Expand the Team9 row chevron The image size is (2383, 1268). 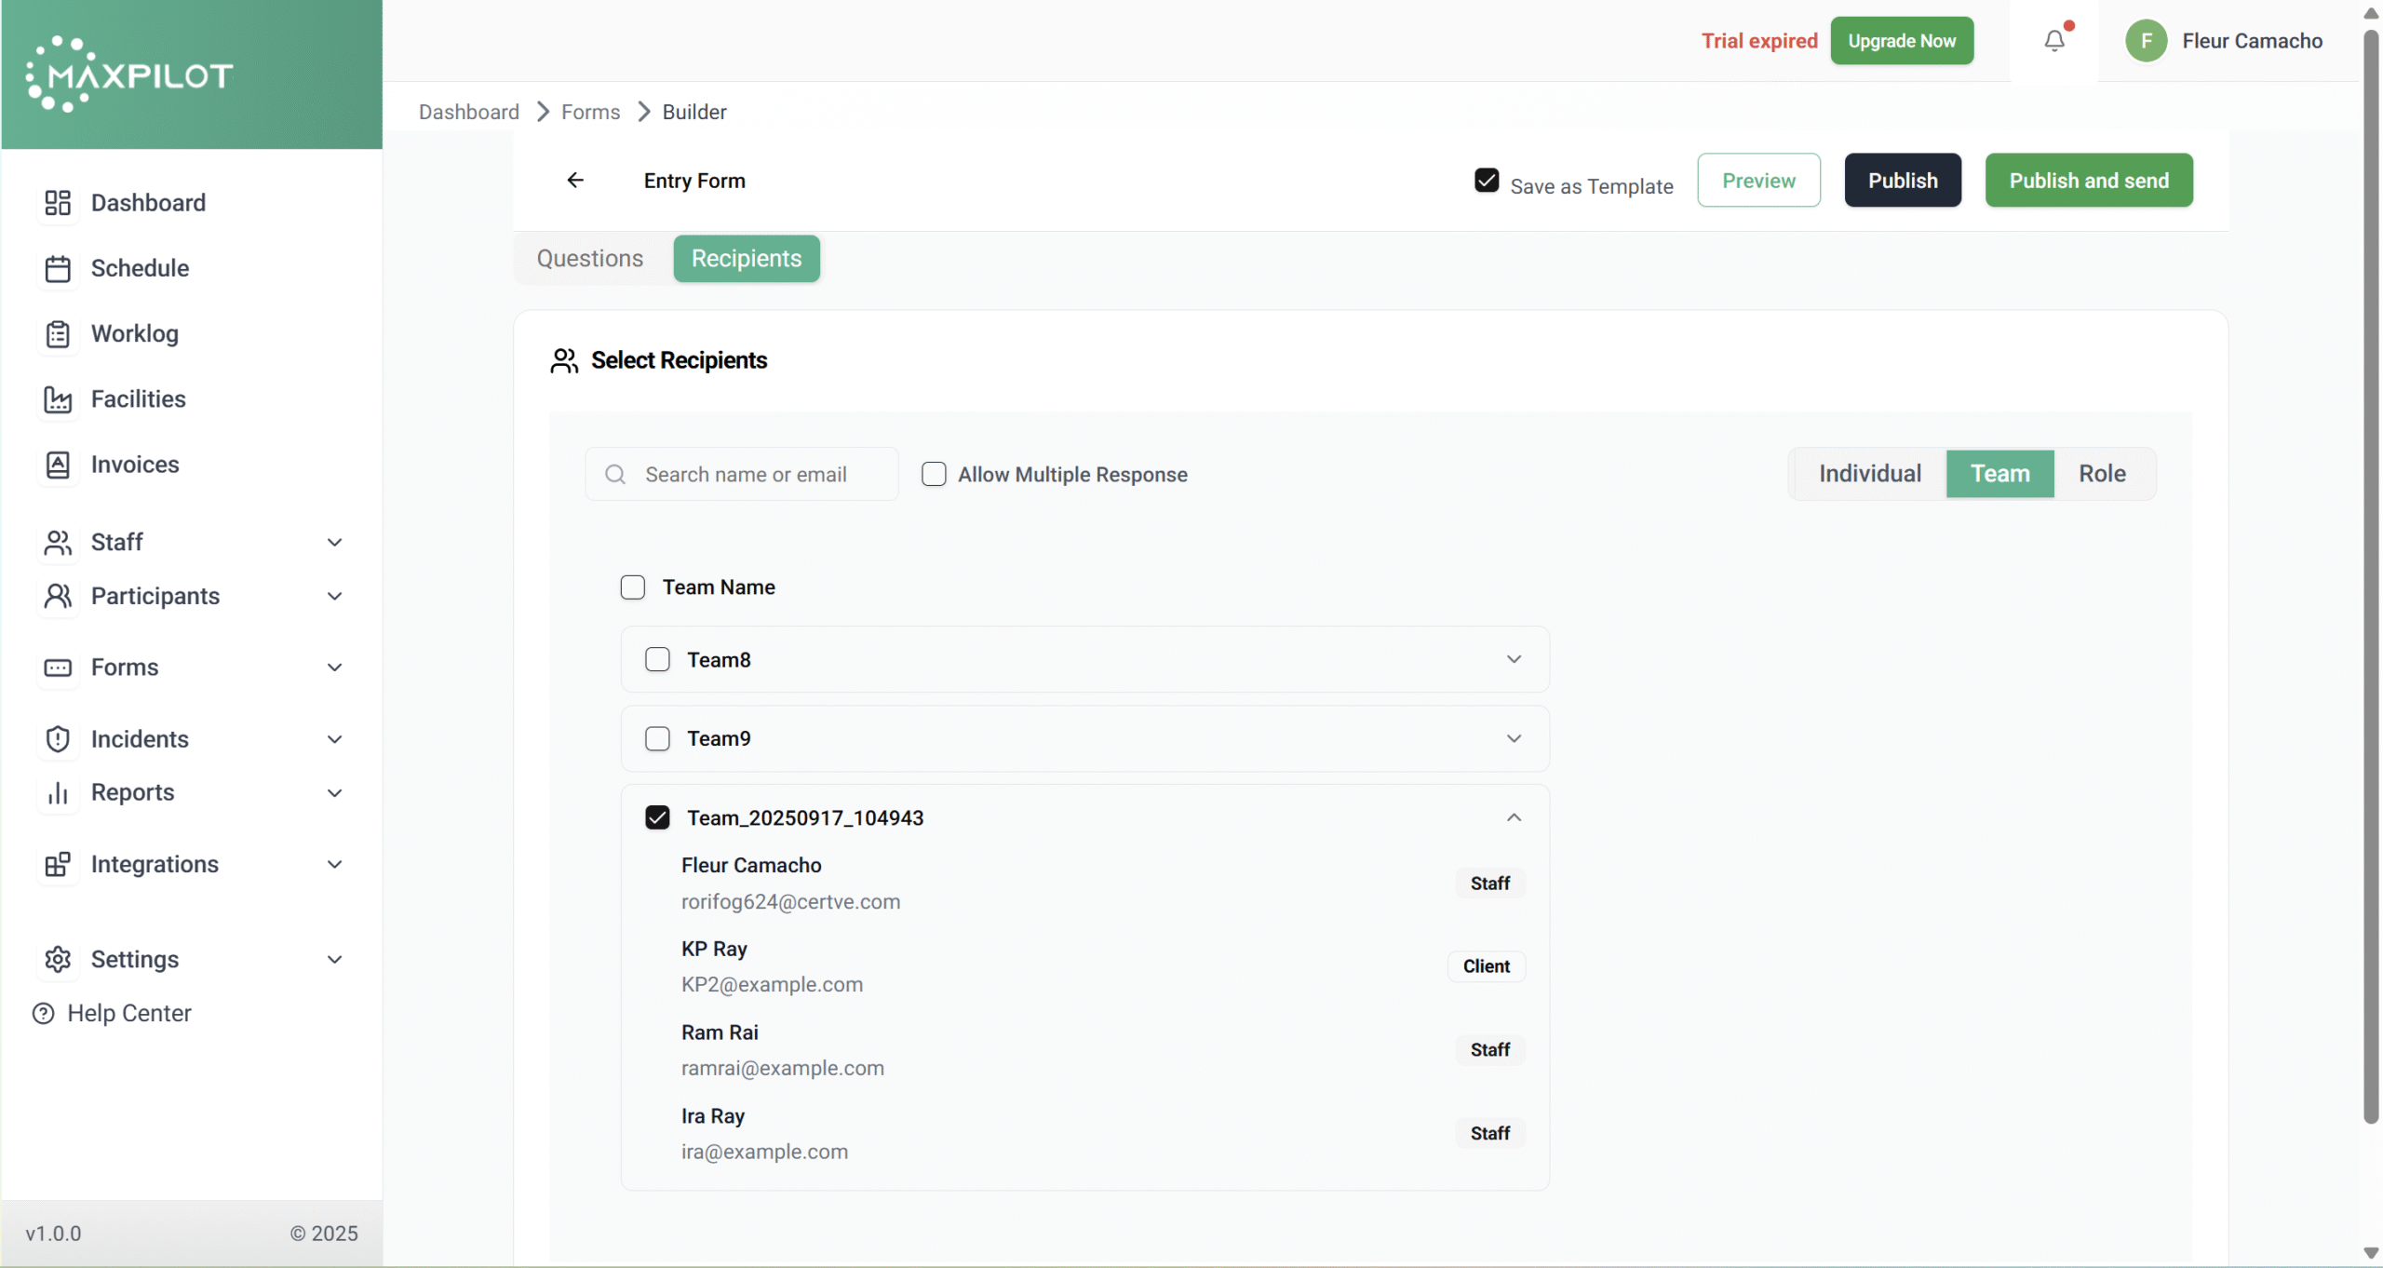pyautogui.click(x=1514, y=738)
